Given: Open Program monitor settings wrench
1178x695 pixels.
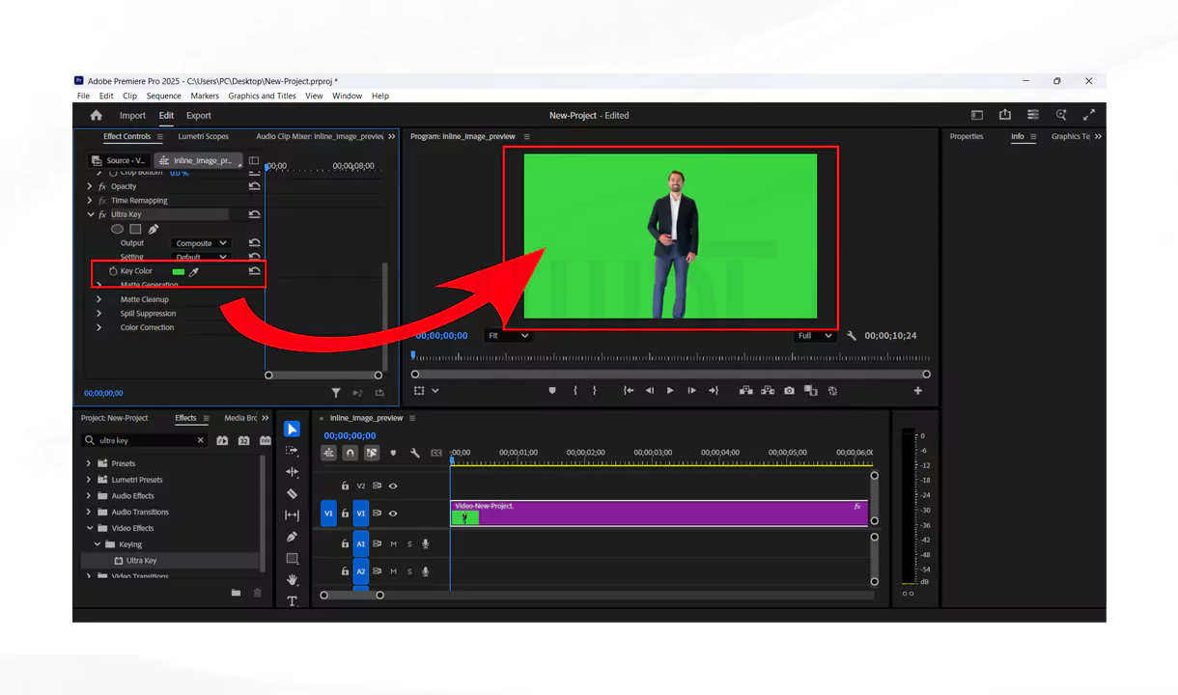Looking at the screenshot, I should pos(852,336).
